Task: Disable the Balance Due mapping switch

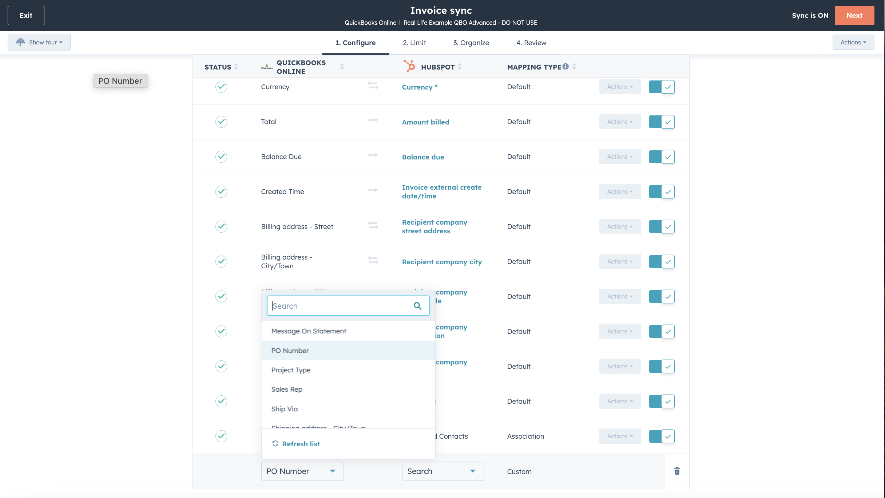Action: tap(662, 157)
